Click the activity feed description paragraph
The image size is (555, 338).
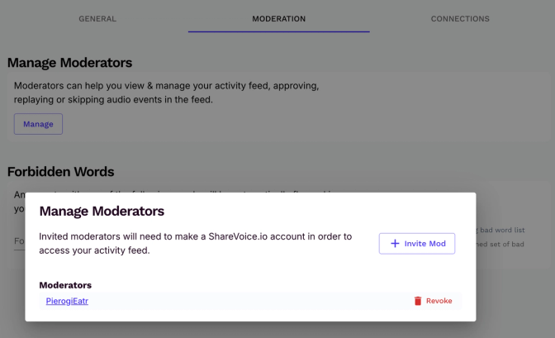165,93
